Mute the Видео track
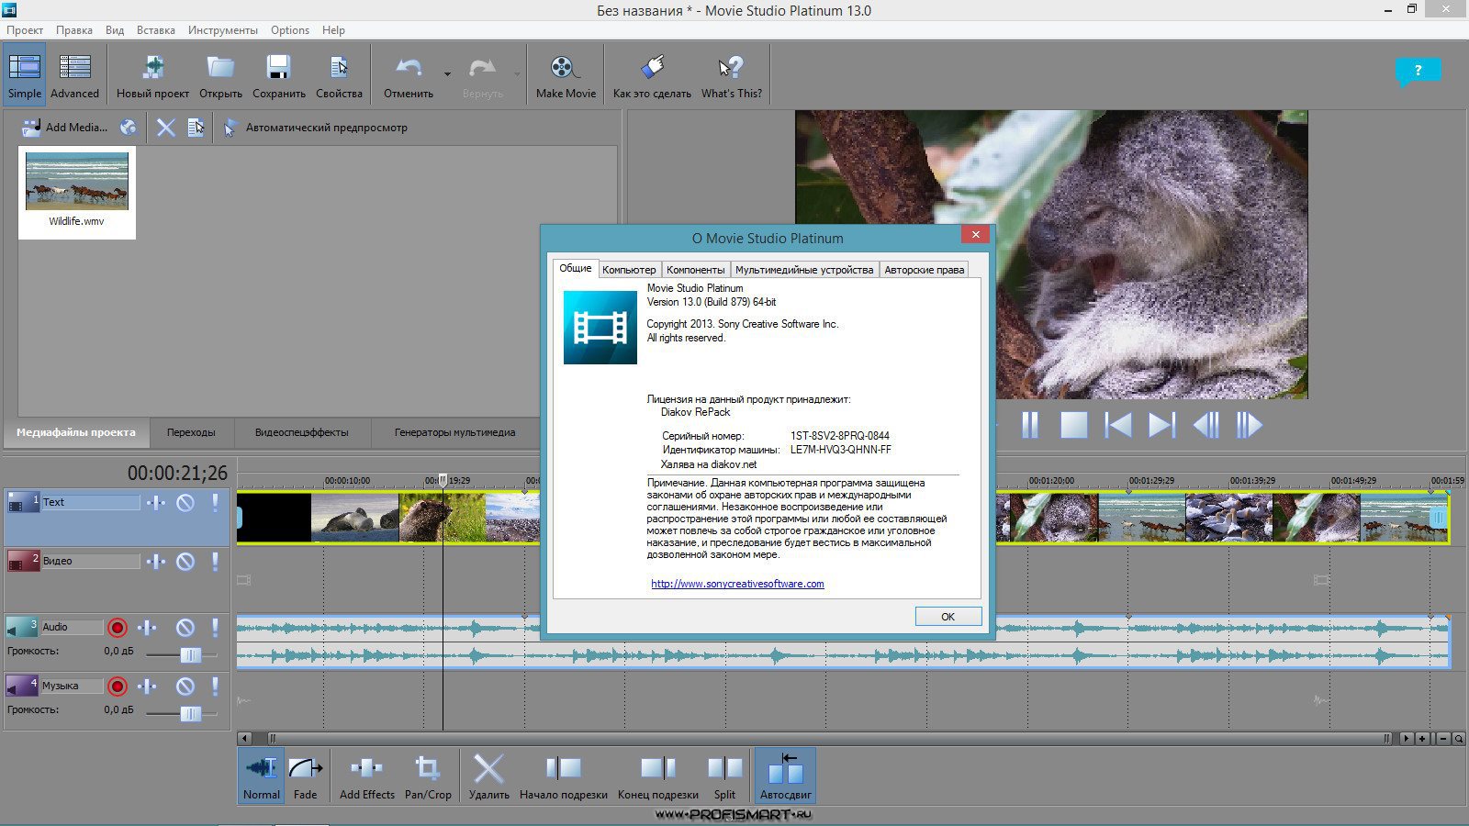Screen dimensions: 1469x826 click(x=185, y=561)
